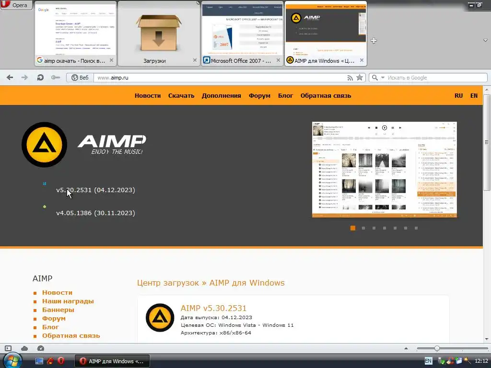Open the password wand key icon
491x368 pixels.
56,77
